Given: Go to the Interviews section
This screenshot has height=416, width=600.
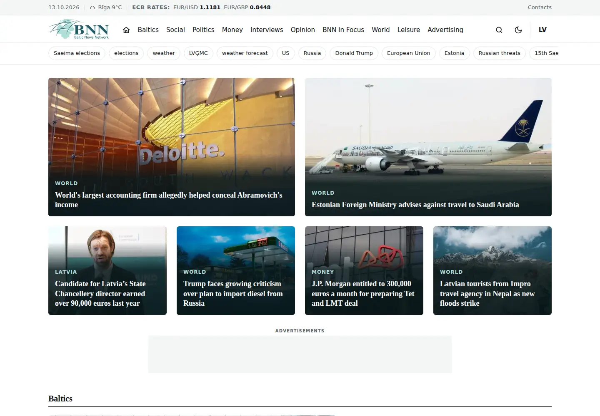Looking at the screenshot, I should pyautogui.click(x=267, y=30).
